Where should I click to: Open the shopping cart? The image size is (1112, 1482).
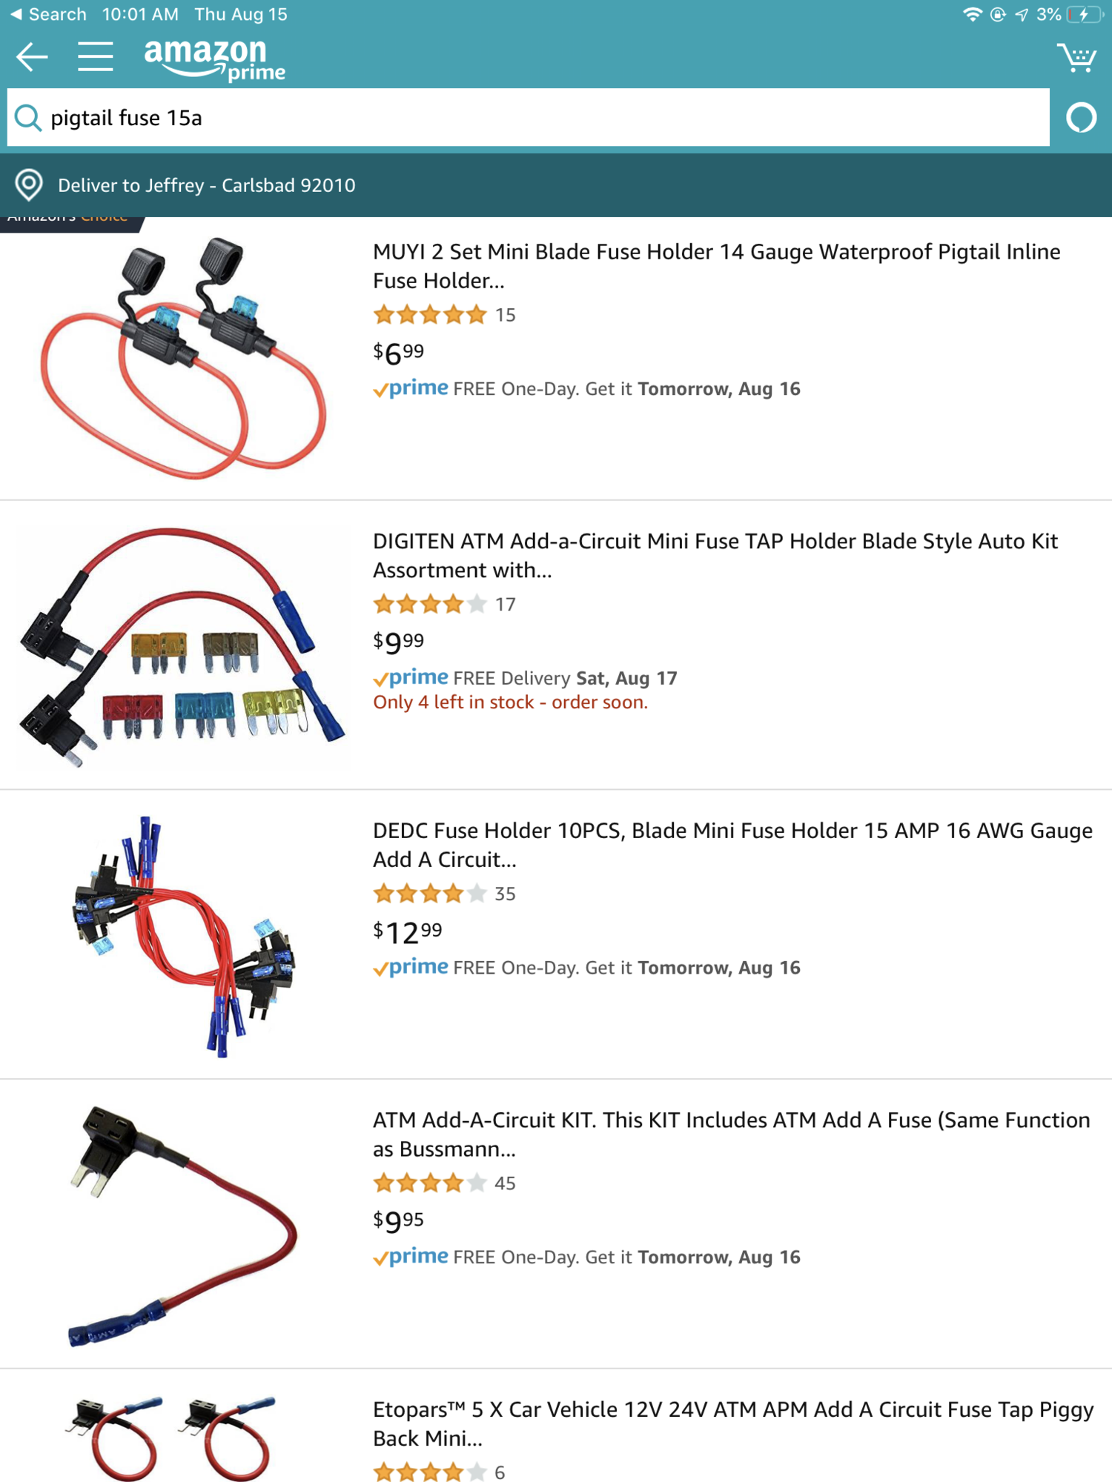click(1077, 57)
